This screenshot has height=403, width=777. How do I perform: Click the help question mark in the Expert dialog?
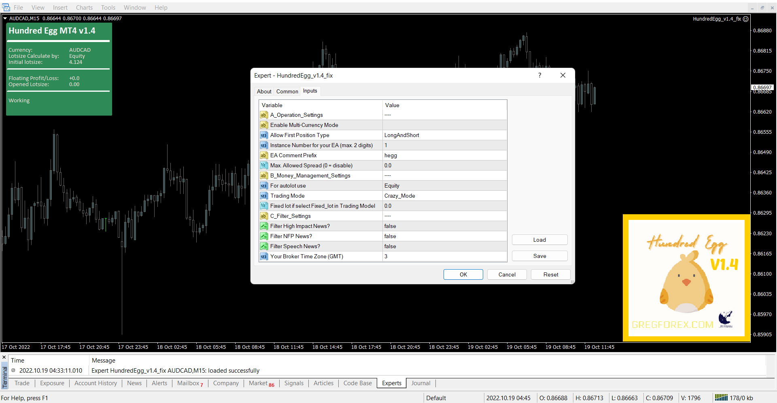(x=539, y=76)
